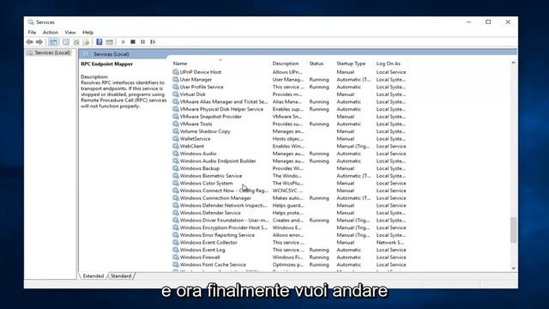Sort by the Startup Type column header

(351, 64)
